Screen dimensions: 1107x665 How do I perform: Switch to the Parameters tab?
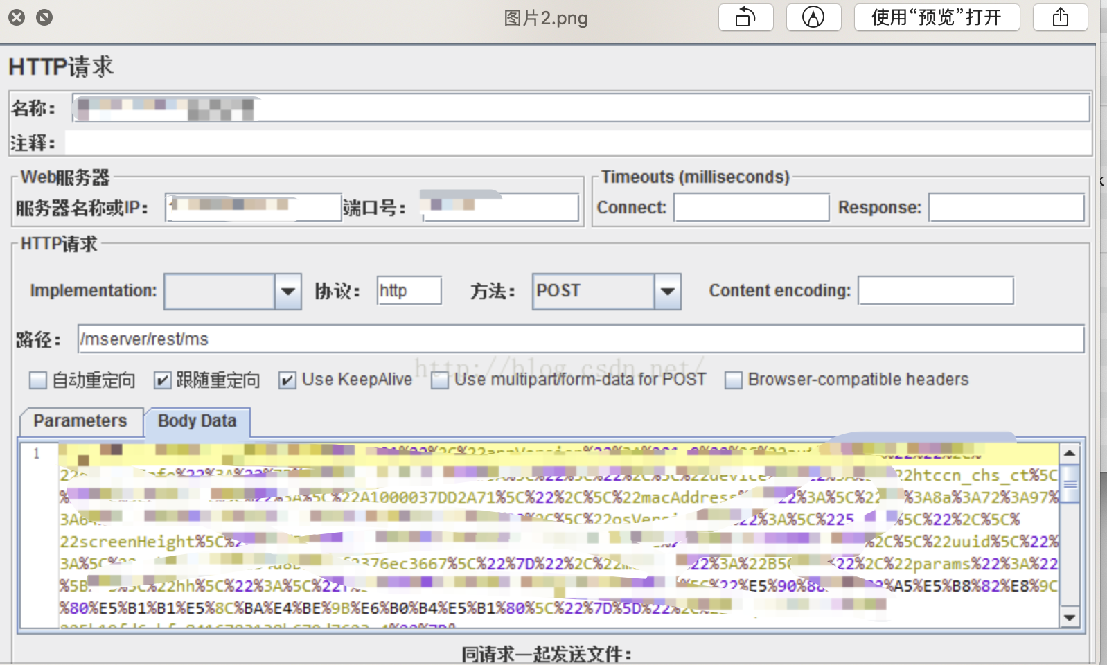coord(80,421)
